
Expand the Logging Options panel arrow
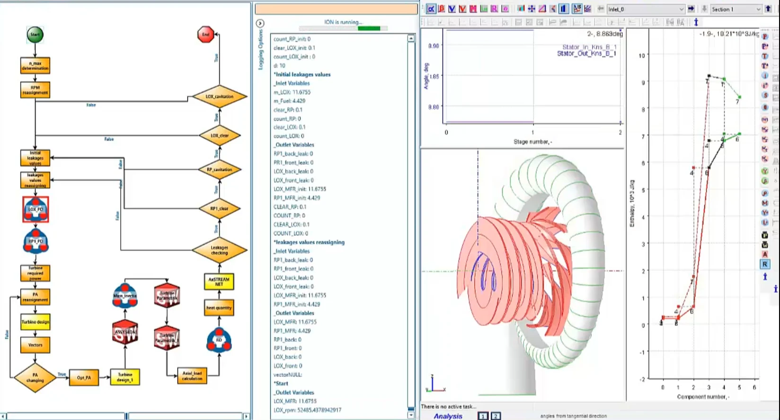pyautogui.click(x=260, y=23)
